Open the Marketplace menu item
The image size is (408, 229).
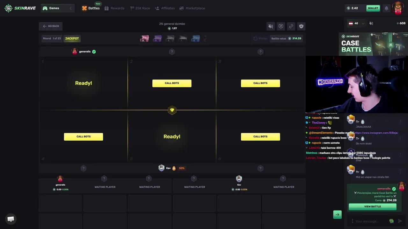click(192, 8)
